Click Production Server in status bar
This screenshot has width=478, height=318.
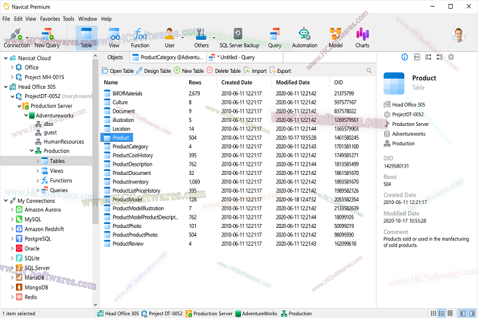[x=209, y=313]
